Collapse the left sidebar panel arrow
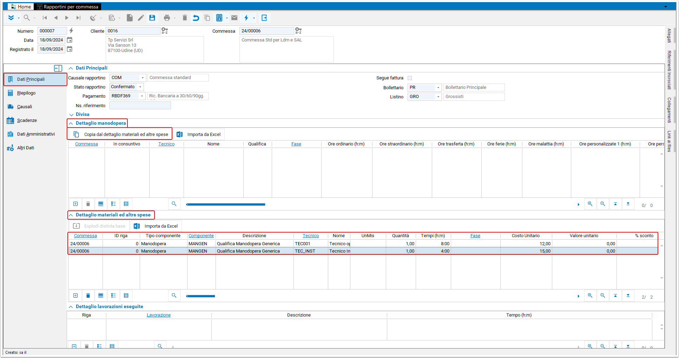 pos(58,68)
